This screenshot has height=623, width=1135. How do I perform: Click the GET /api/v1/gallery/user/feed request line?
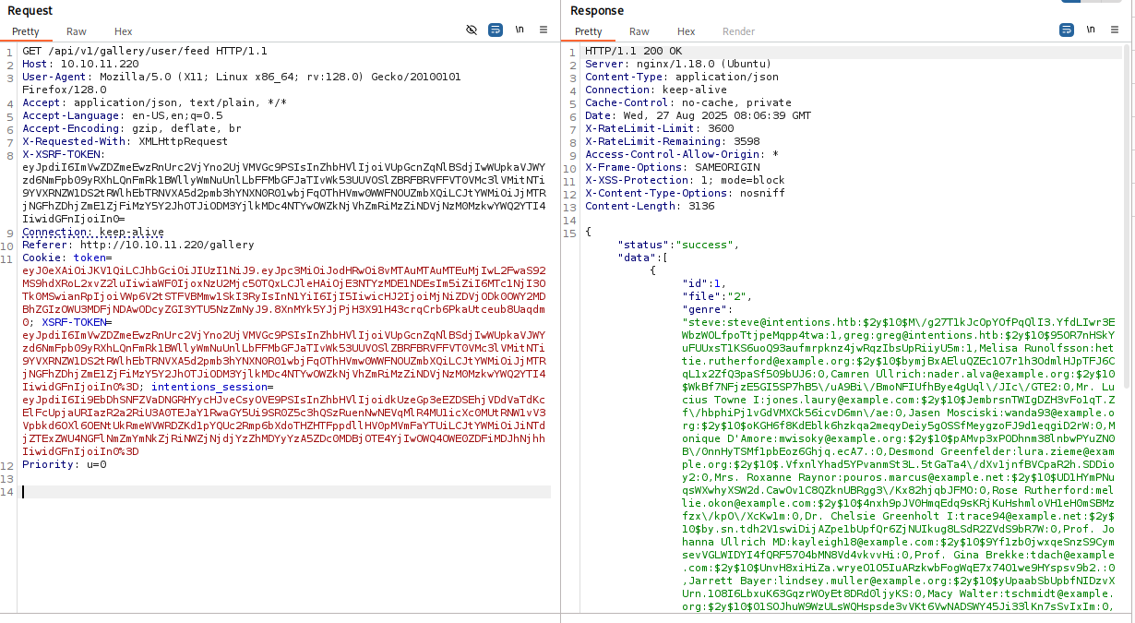click(145, 51)
